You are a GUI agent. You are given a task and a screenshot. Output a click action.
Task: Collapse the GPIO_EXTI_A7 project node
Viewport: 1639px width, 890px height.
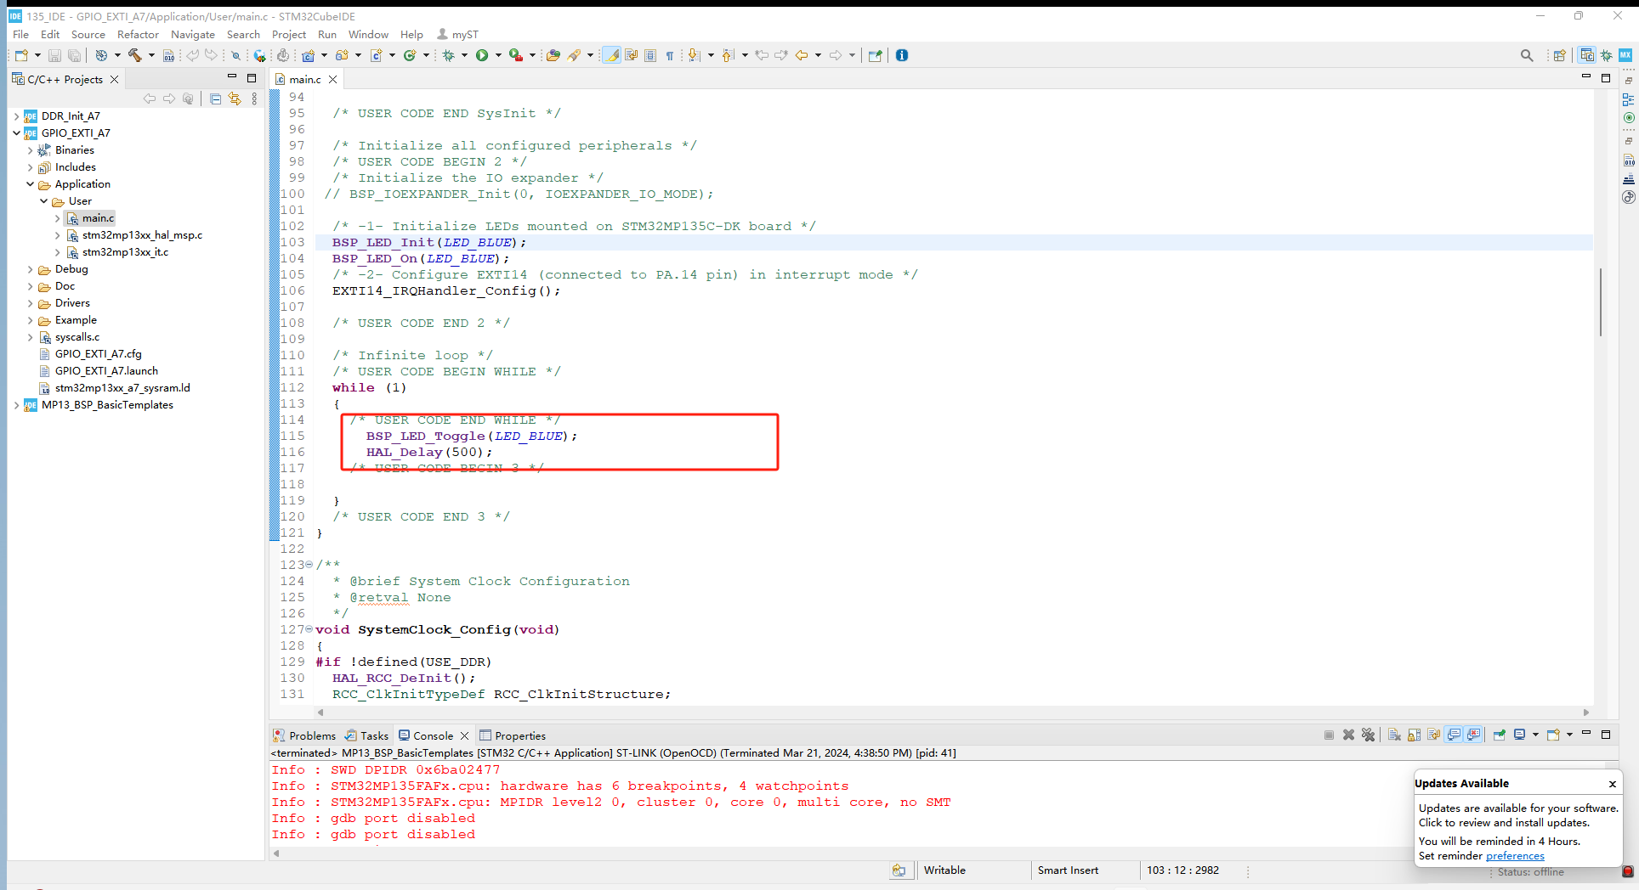(16, 133)
